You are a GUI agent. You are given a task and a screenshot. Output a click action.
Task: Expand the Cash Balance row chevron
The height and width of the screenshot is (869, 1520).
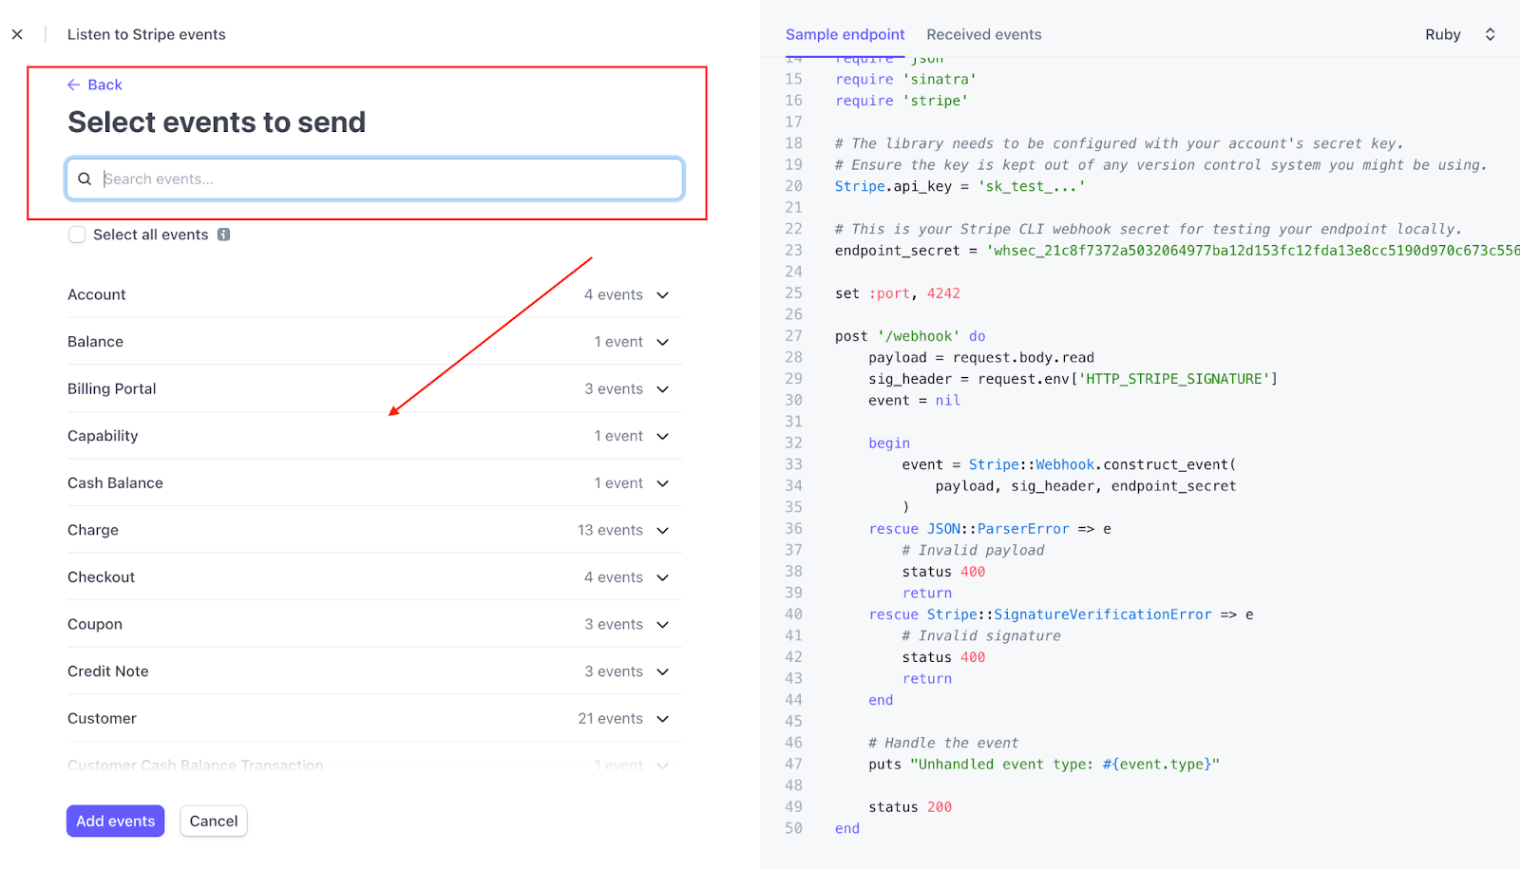(662, 483)
